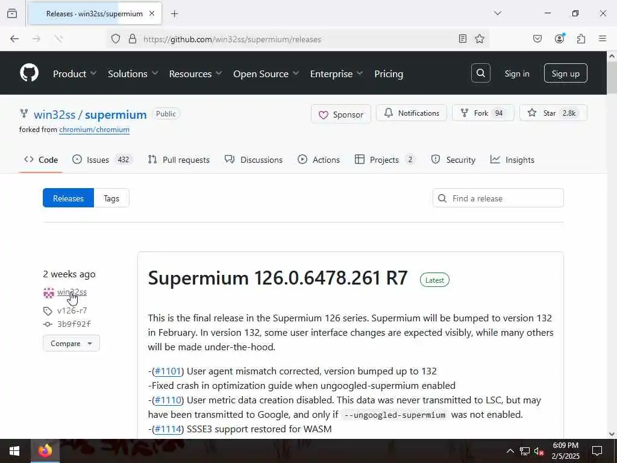This screenshot has width=617, height=463.
Task: Select the Releases button
Action: pos(69,198)
